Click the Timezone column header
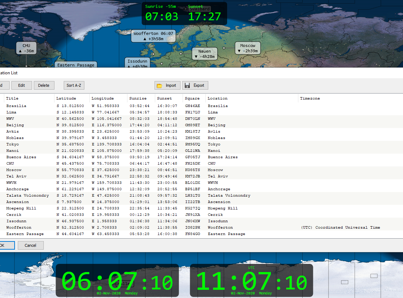Viewport: 403px width, 298px height. [310, 99]
